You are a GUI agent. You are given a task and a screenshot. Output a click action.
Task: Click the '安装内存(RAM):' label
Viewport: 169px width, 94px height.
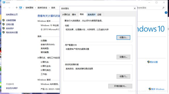pos(48,44)
